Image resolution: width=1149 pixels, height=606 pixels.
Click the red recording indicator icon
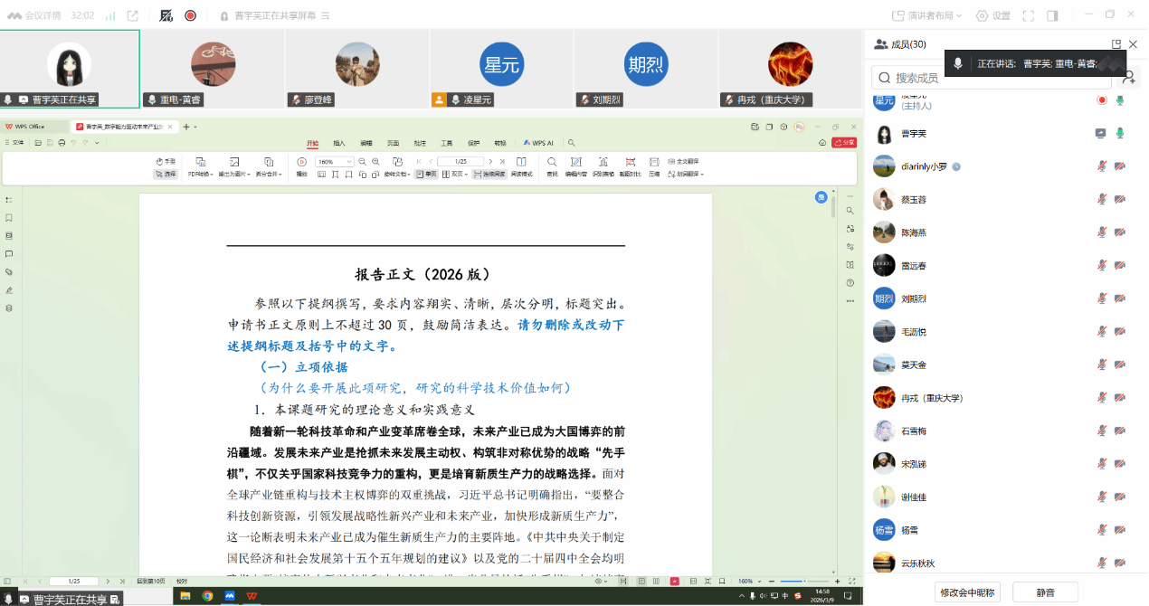pyautogui.click(x=191, y=15)
